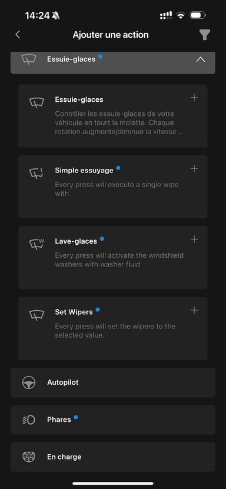Open the filter funnel icon

204,35
